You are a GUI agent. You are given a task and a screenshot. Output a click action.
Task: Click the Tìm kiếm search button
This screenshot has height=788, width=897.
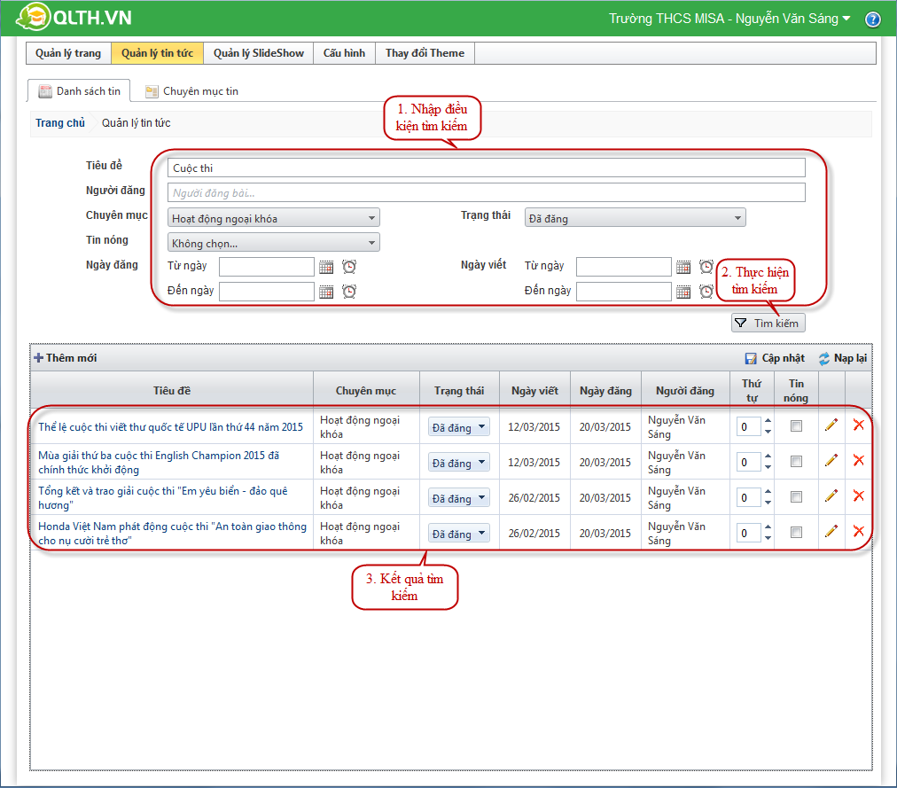[768, 324]
